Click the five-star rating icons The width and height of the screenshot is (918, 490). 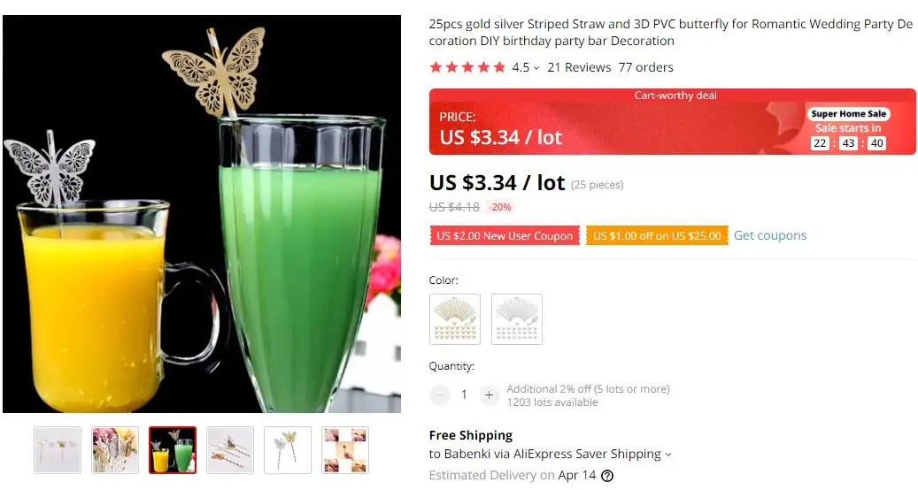click(x=467, y=67)
